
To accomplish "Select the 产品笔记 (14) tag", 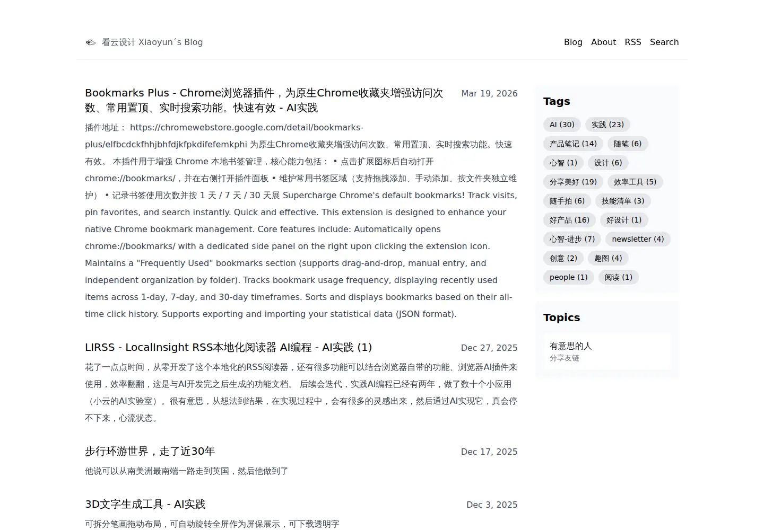I will pyautogui.click(x=573, y=144).
